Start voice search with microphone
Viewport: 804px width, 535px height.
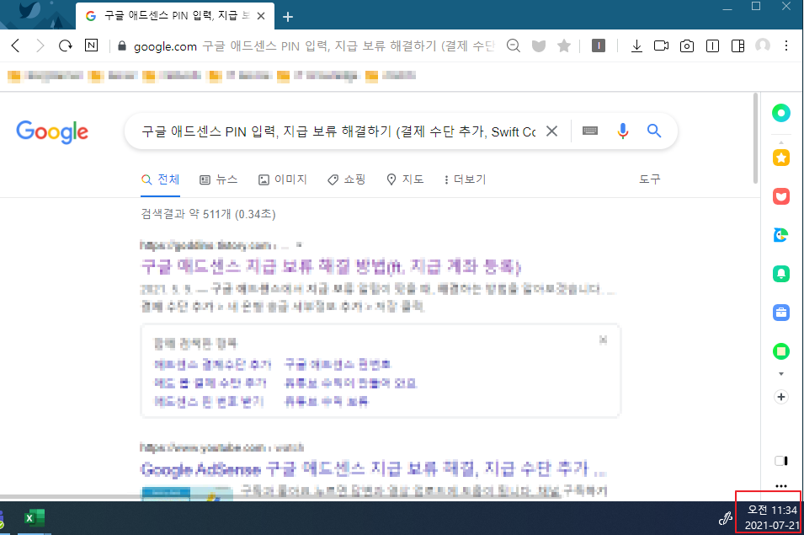coord(622,131)
